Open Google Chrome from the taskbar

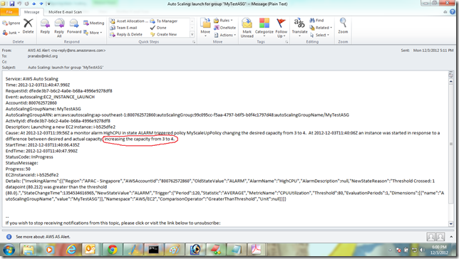(x=112, y=250)
